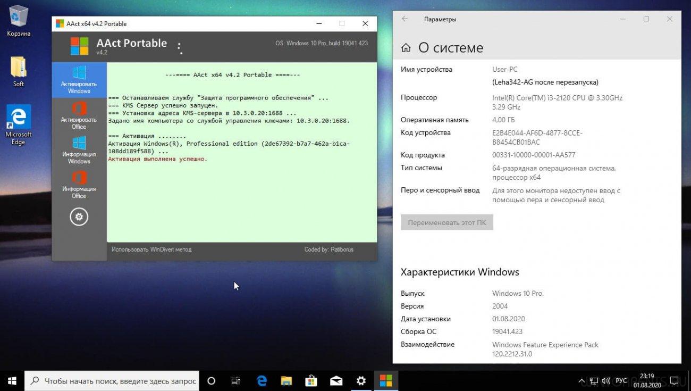691x391 pixels.
Task: Click version value '2004'
Action: click(x=500, y=306)
